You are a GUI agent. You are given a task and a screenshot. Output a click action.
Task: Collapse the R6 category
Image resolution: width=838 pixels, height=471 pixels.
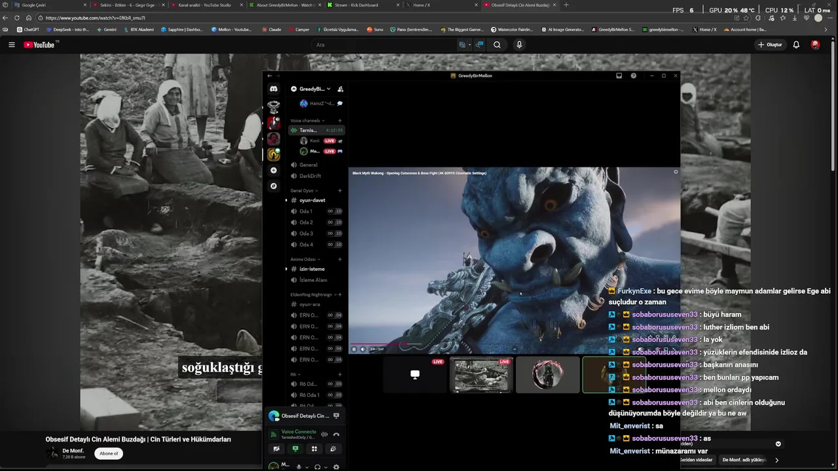click(295, 374)
